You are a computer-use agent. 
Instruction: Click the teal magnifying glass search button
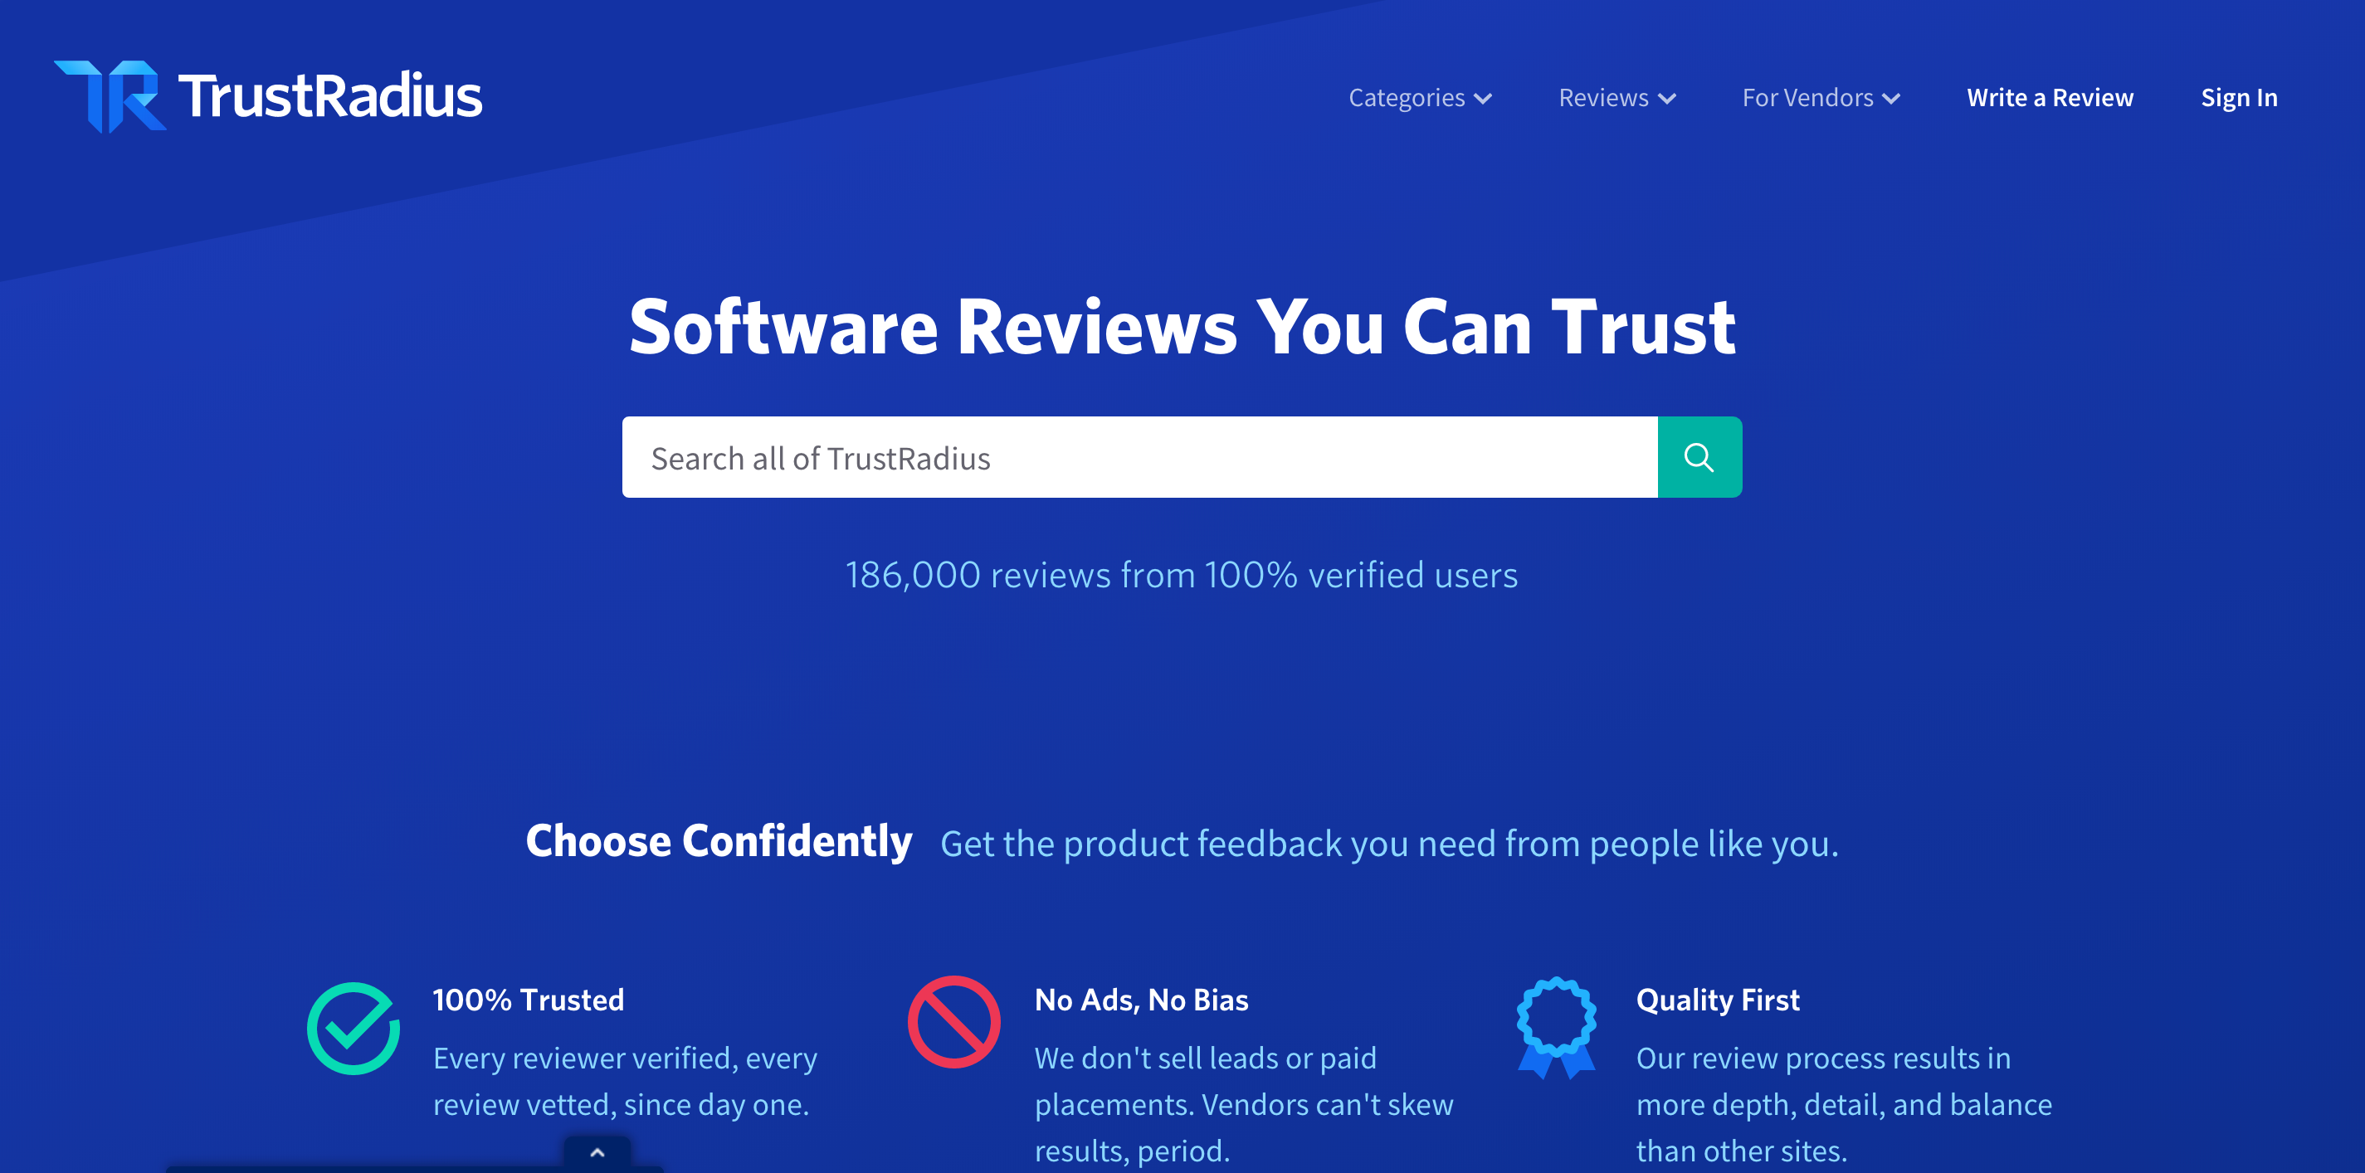pos(1699,457)
